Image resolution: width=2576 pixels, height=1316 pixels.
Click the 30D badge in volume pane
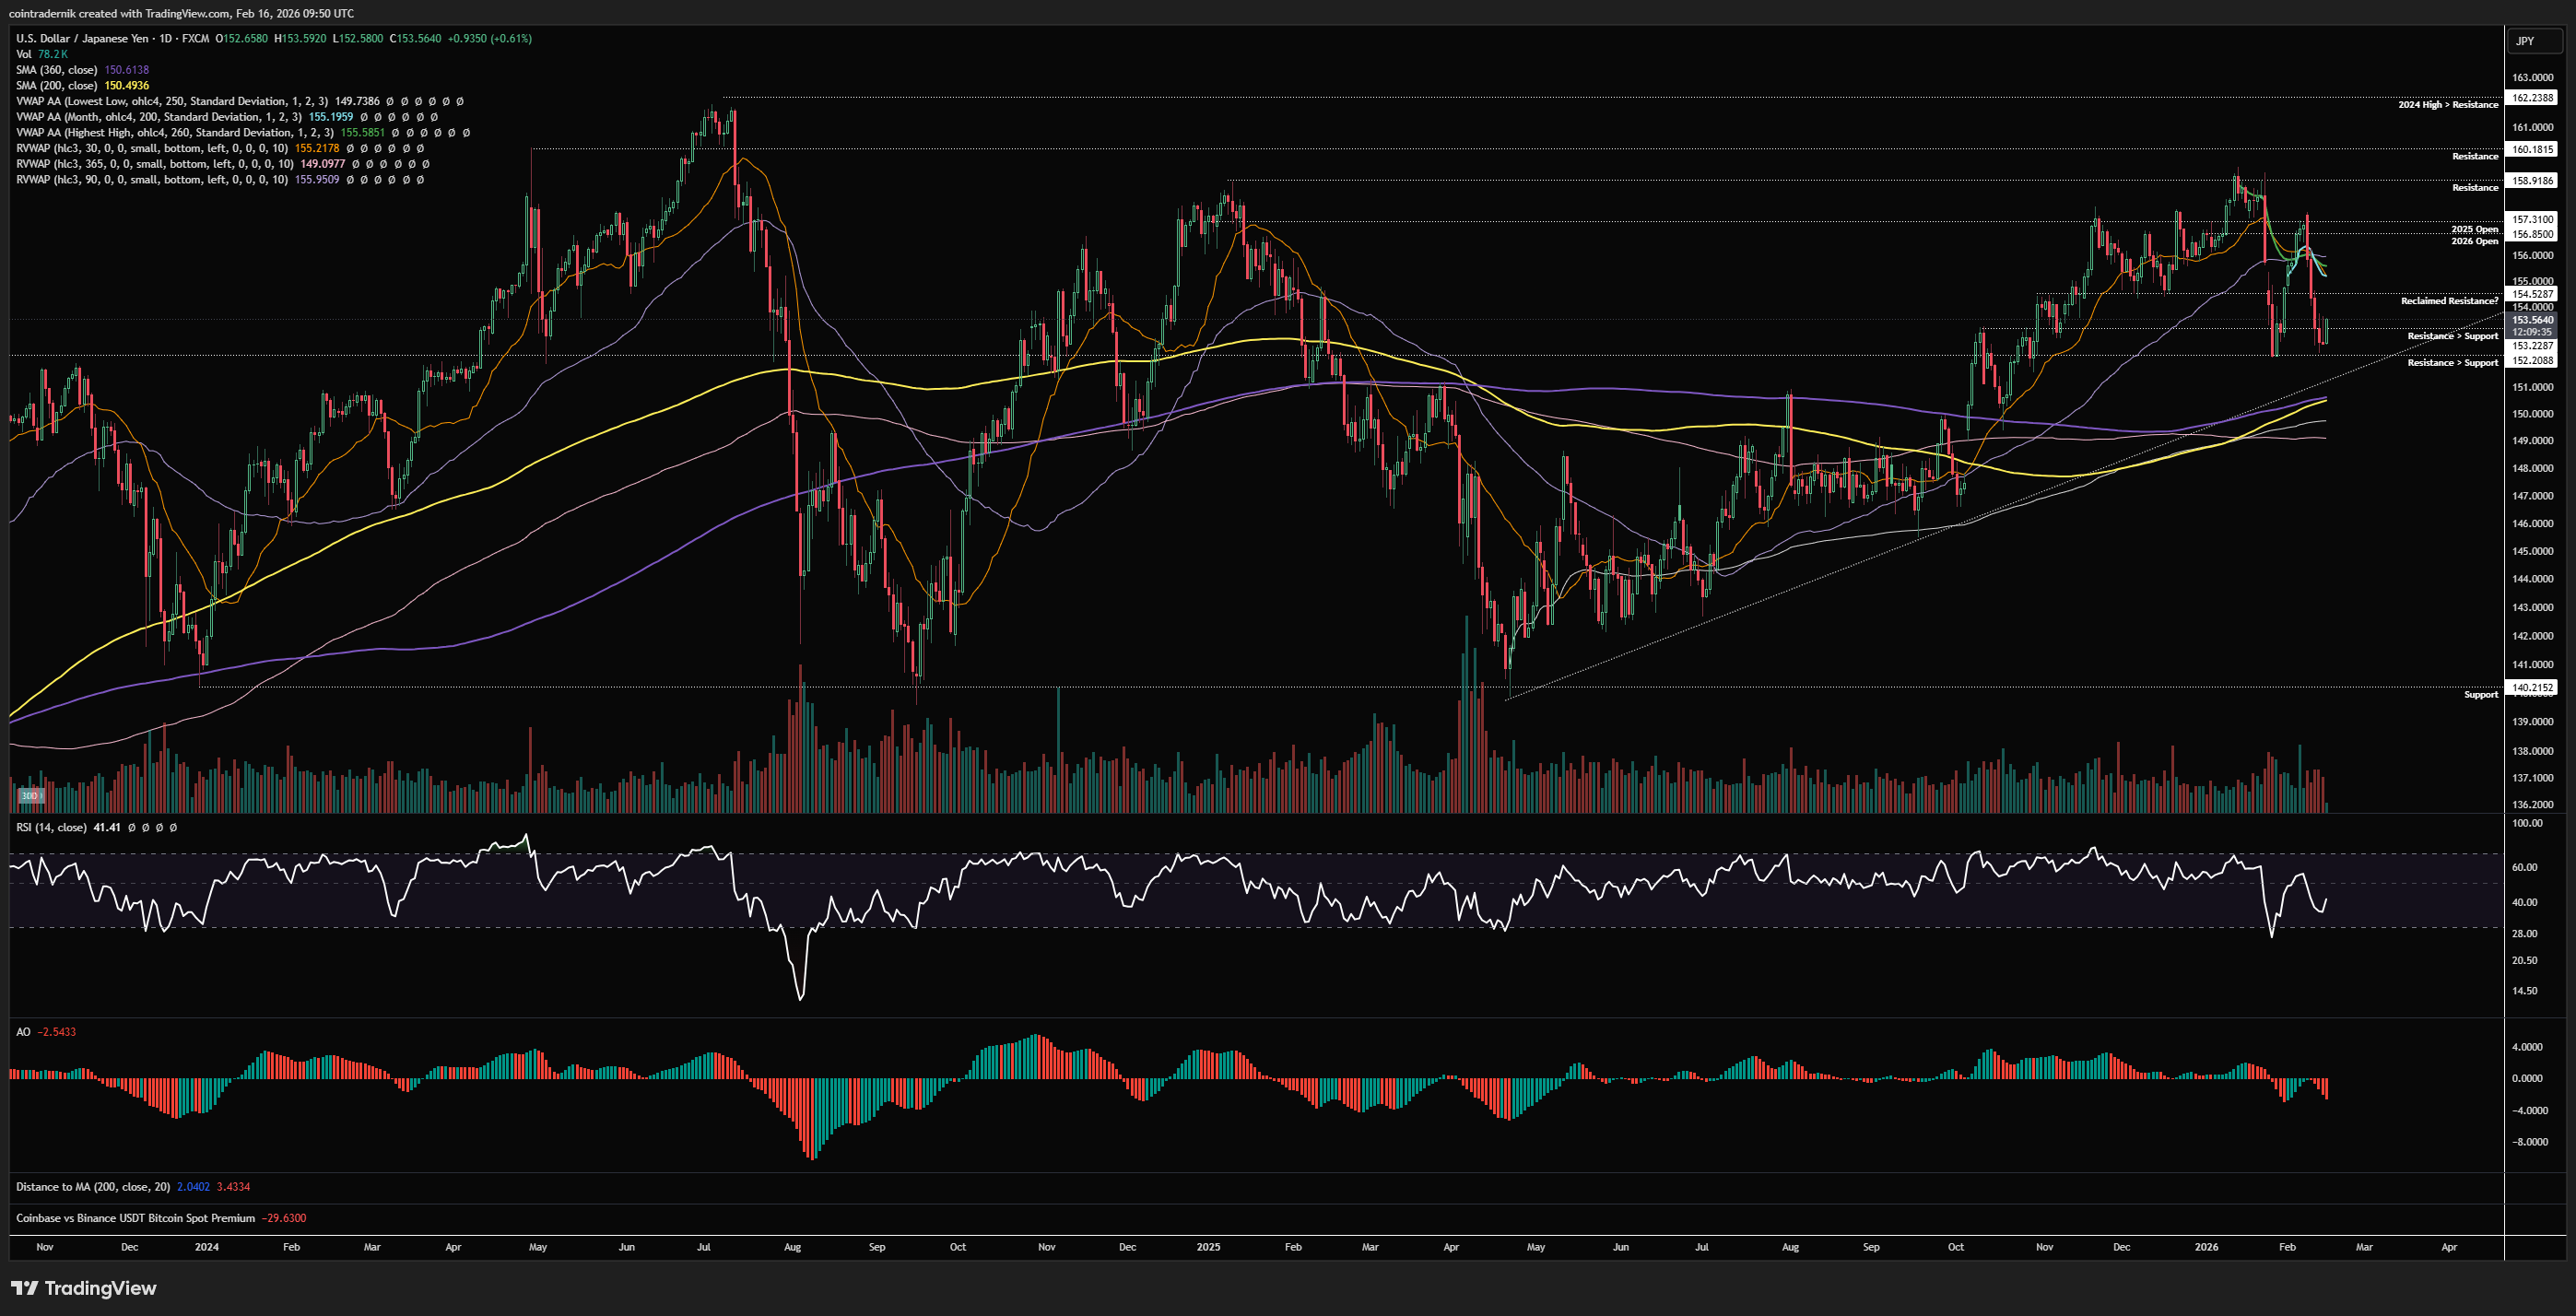click(30, 796)
